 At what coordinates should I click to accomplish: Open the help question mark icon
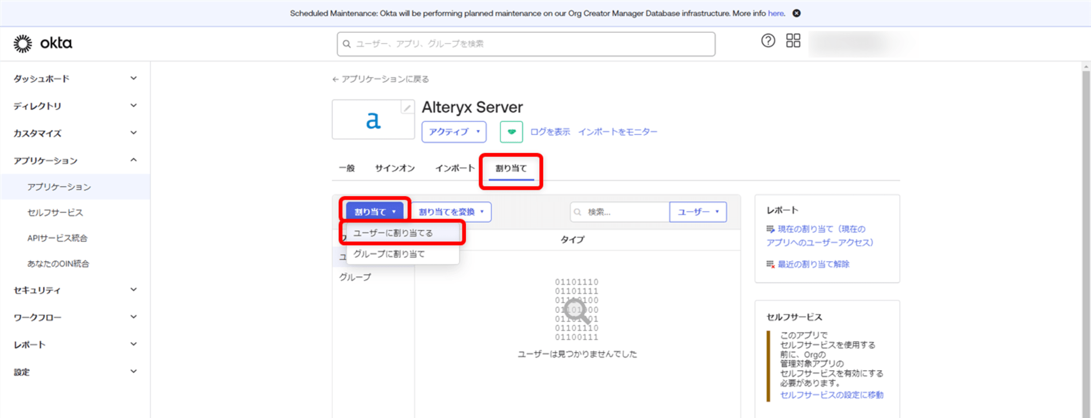(768, 40)
